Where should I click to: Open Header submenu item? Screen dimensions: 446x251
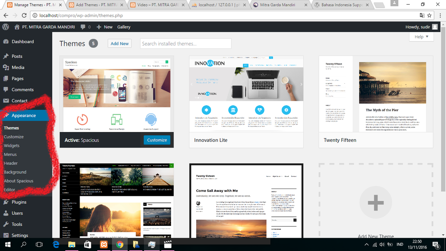pyautogui.click(x=11, y=163)
